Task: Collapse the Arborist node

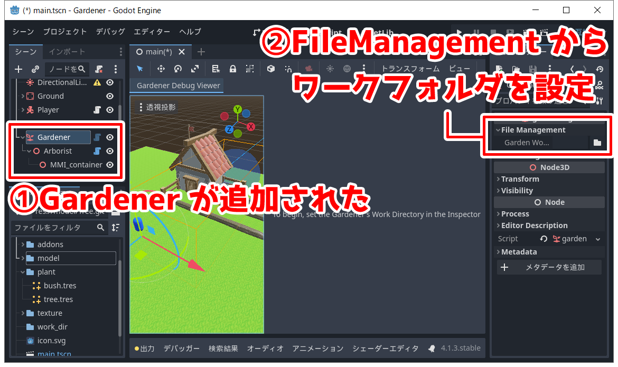Action: coord(29,151)
